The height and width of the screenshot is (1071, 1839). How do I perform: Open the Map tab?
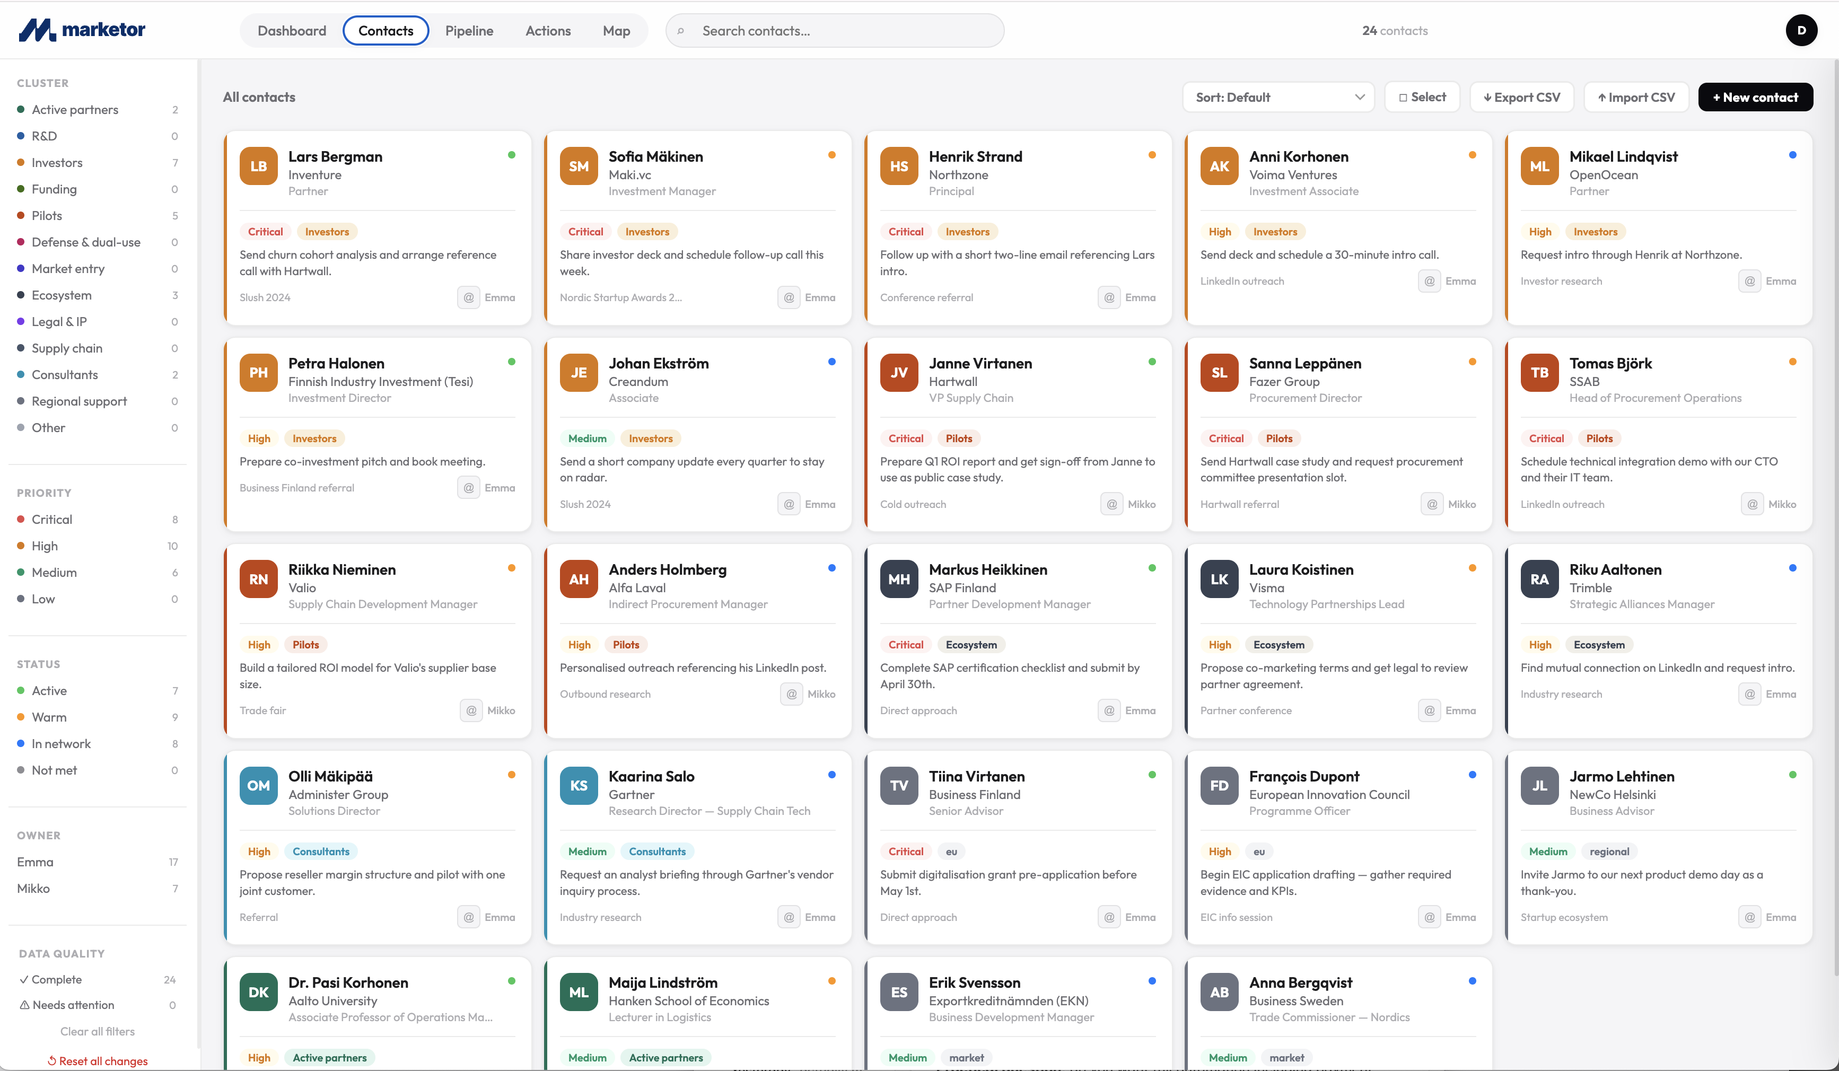pos(616,31)
